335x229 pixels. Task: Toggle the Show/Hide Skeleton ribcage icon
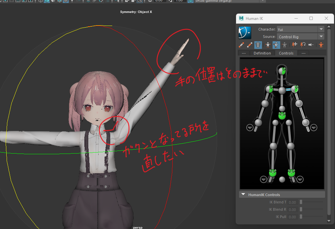[258, 45]
